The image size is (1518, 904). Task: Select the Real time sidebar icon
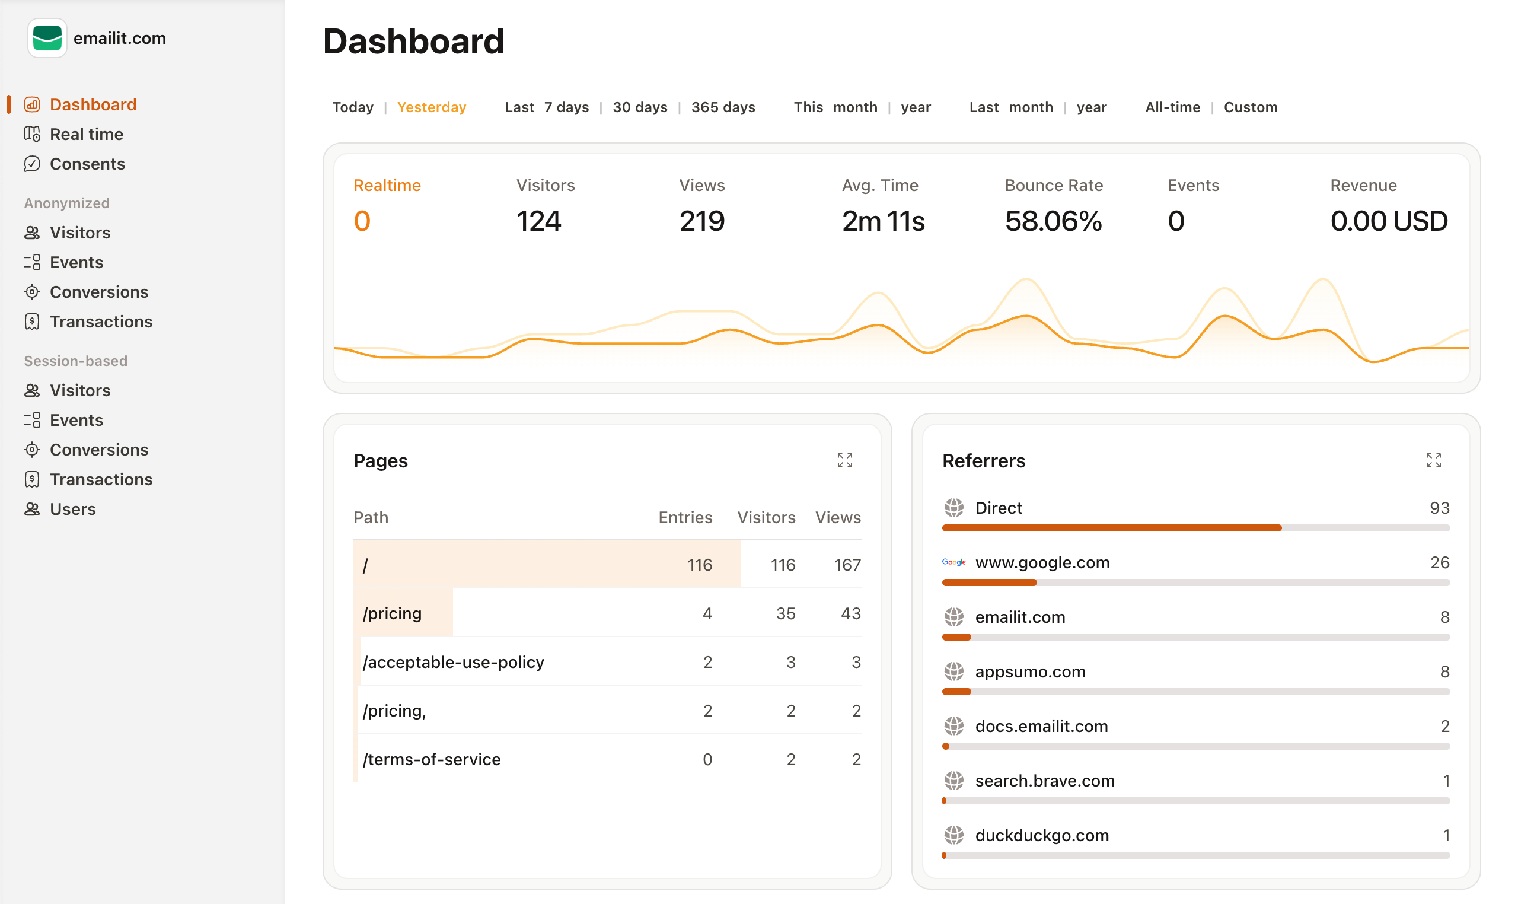click(32, 134)
